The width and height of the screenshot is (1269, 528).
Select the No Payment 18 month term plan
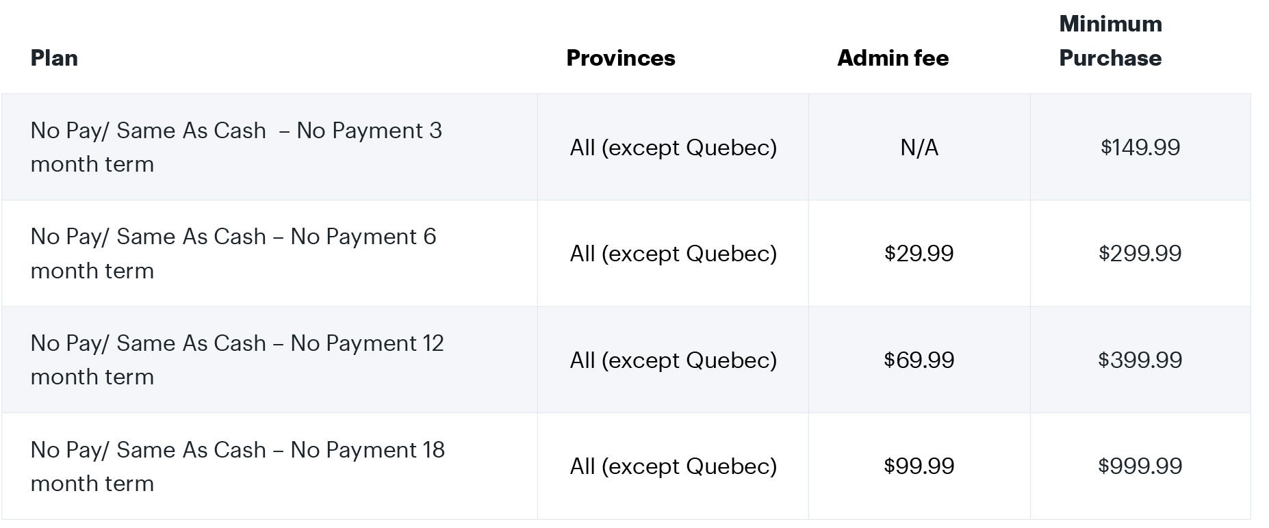point(238,466)
